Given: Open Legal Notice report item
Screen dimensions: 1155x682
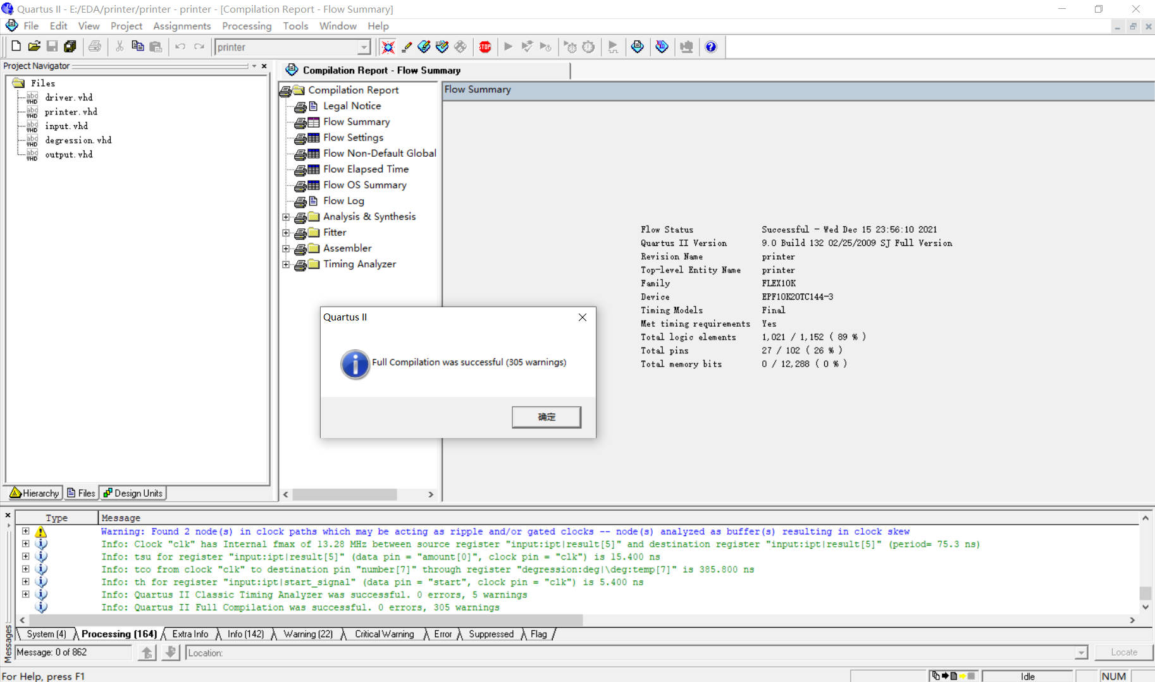Looking at the screenshot, I should click(x=352, y=106).
